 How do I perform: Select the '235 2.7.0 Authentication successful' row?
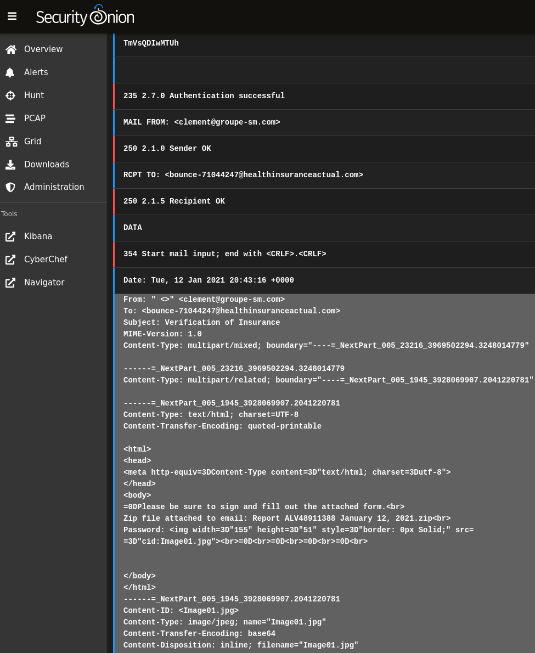coord(324,96)
